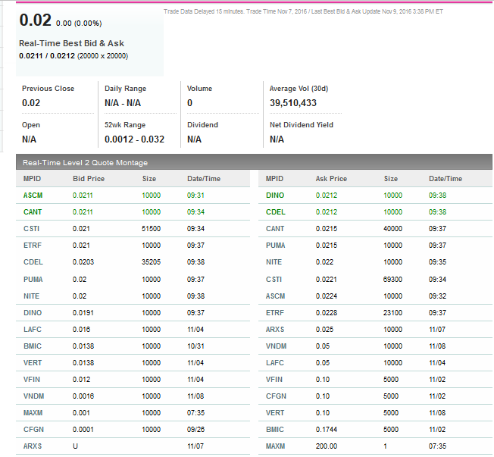Click the PUMA MPID in ask column
494x457 pixels.
(x=275, y=246)
